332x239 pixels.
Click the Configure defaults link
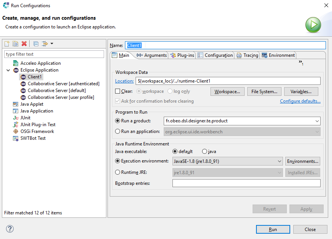tap(300, 101)
